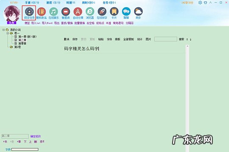Click 排版 to format layout
Viewport: 229px width, 152px height.
point(117,39)
